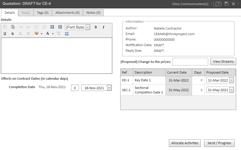Open the Notes (0) tab
241x150 pixels.
[x=93, y=13]
